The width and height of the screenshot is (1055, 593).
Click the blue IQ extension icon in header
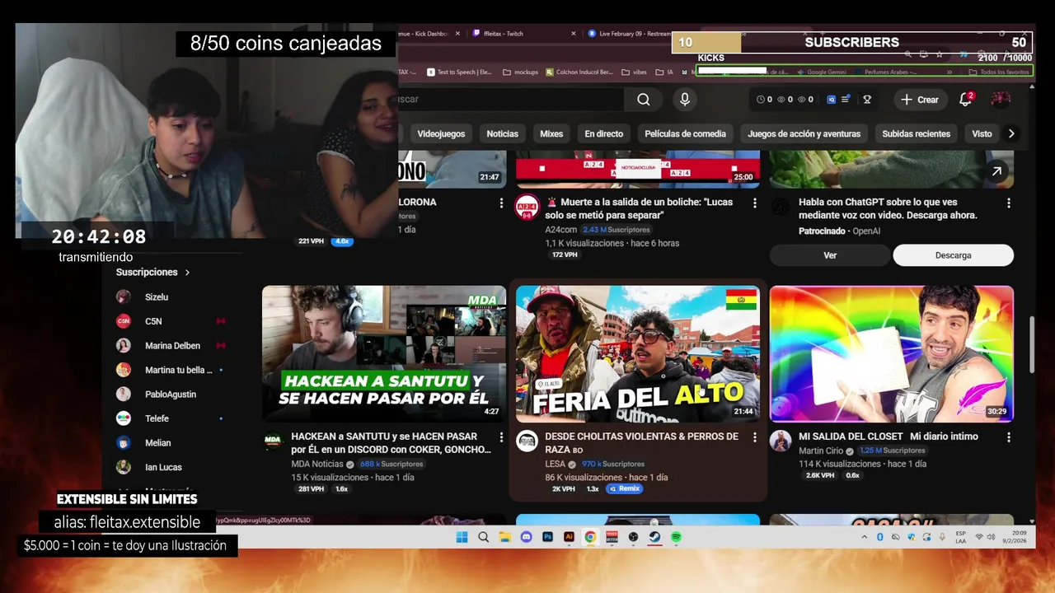[831, 100]
